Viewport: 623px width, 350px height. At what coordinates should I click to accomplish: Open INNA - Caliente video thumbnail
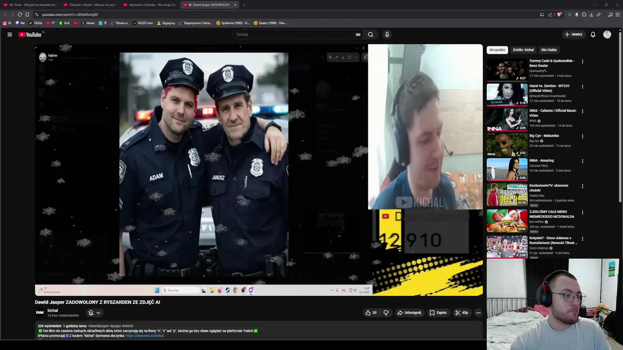[x=507, y=119]
